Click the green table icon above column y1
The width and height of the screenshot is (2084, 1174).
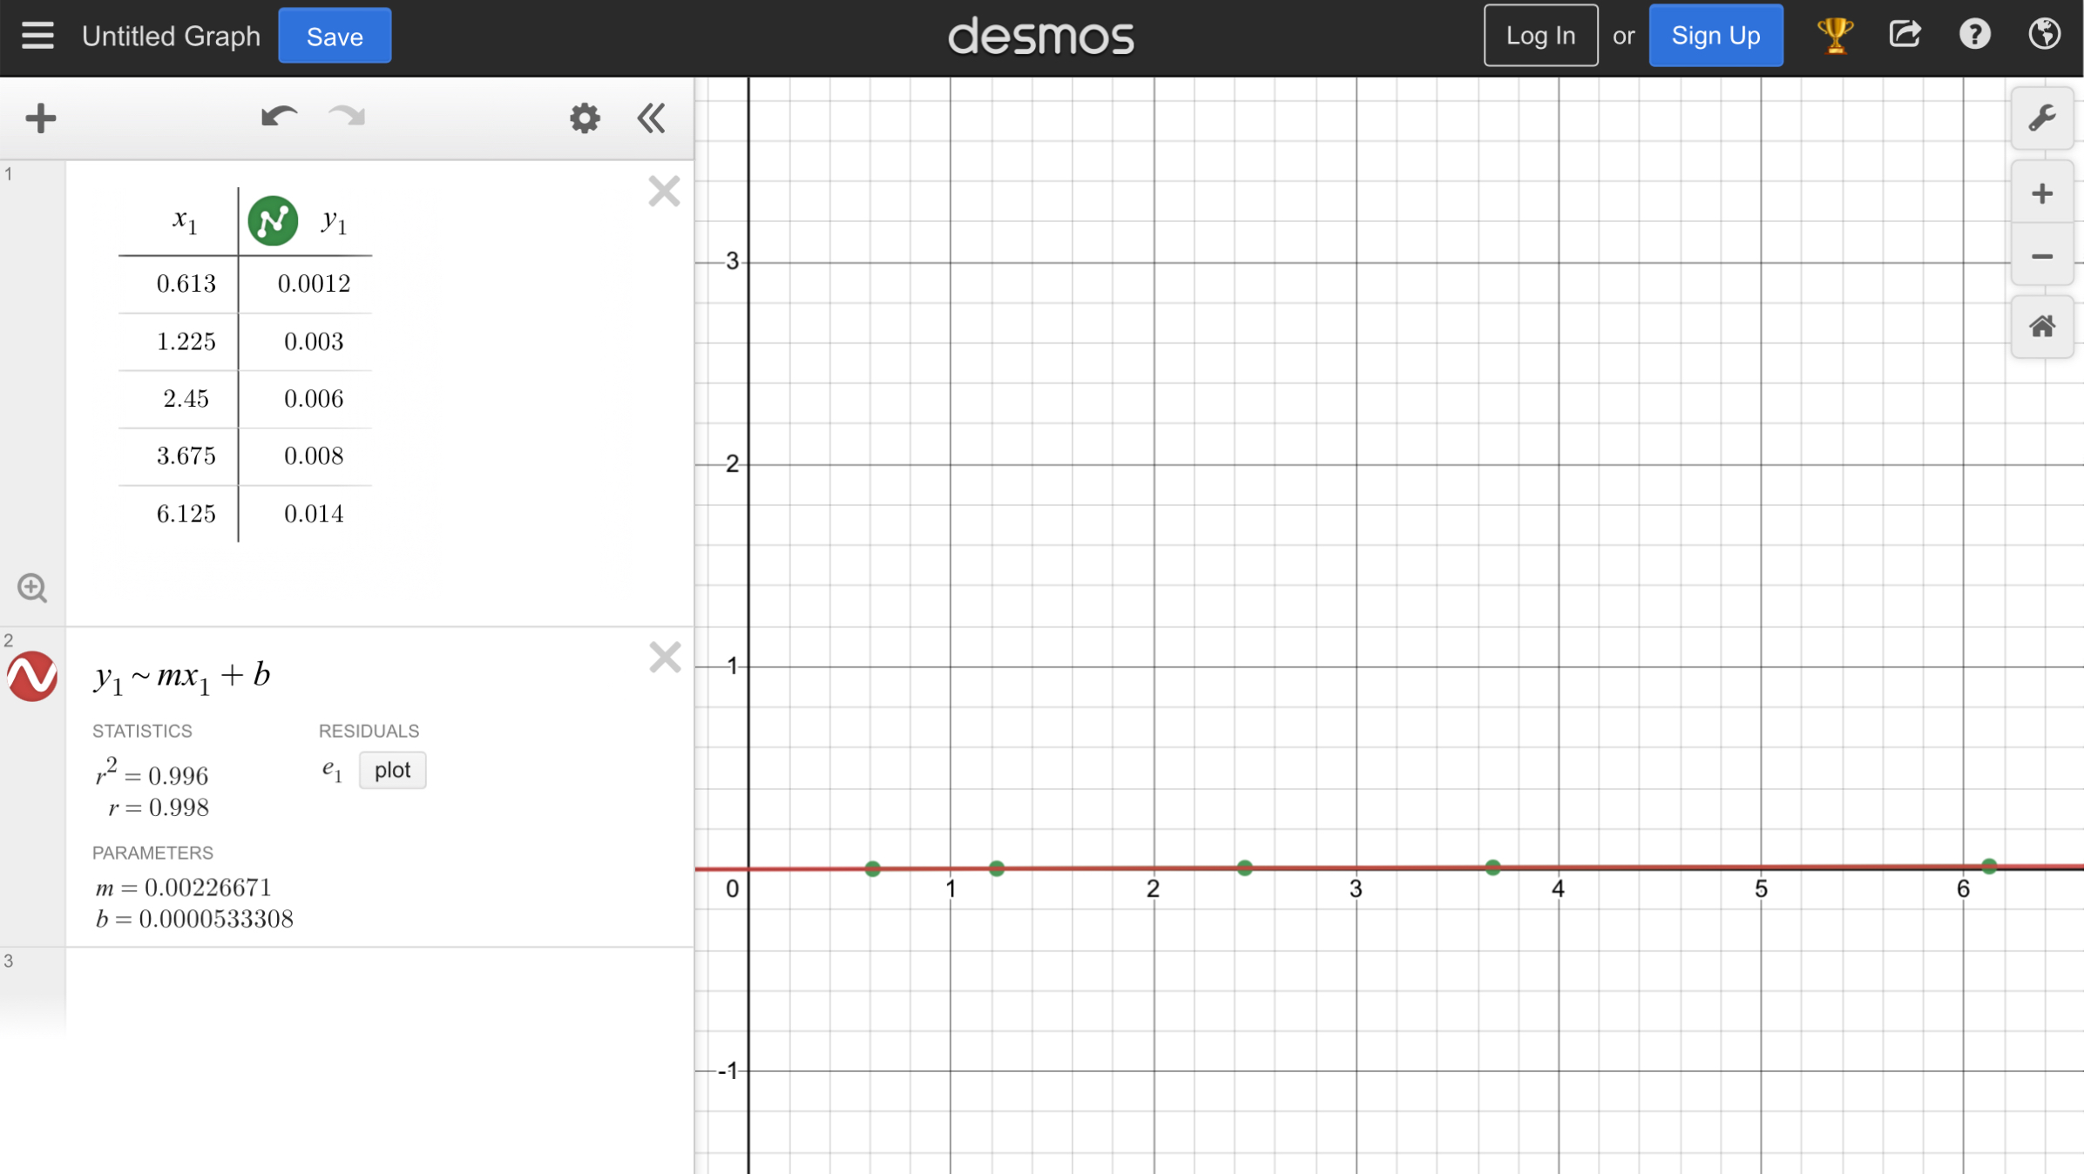click(x=273, y=219)
